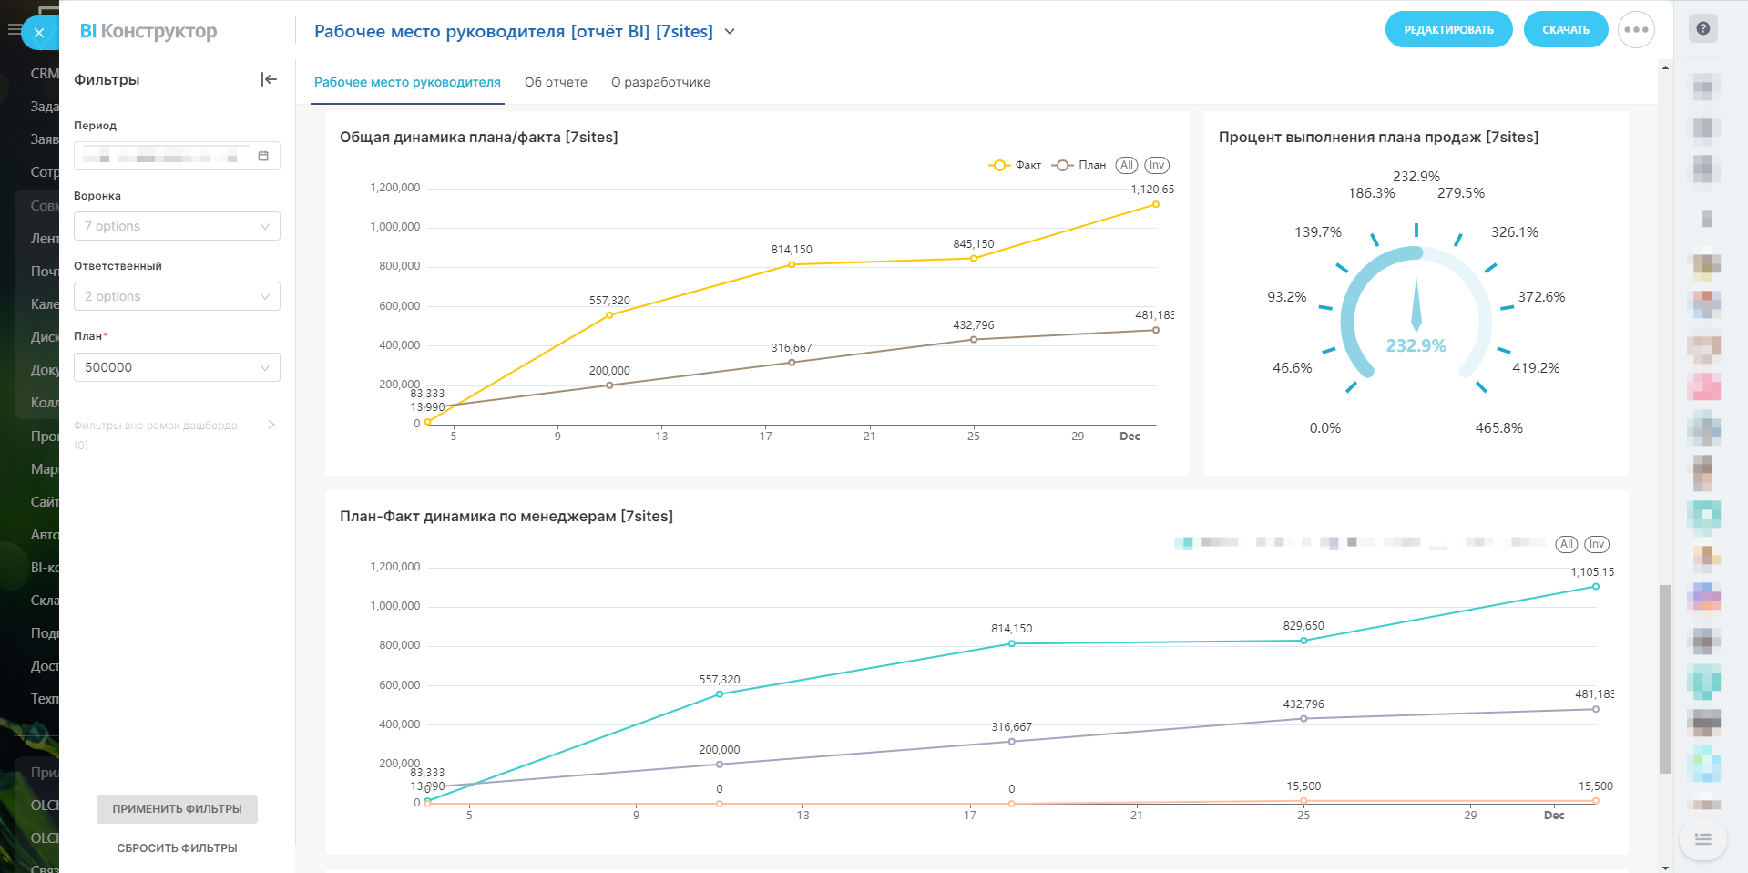Toggle the Факт legend series
Screen dimensions: 1748x873
pos(1016,165)
